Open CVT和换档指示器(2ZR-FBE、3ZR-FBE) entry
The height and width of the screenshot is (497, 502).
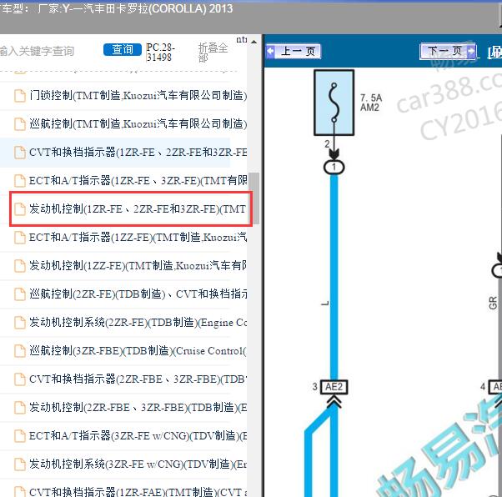138,379
